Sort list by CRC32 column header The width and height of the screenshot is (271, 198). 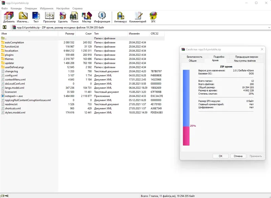pyautogui.click(x=157, y=33)
